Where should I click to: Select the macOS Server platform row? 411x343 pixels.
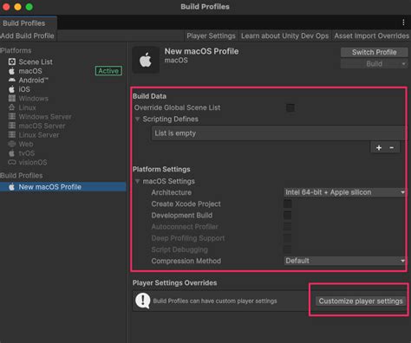(x=63, y=126)
